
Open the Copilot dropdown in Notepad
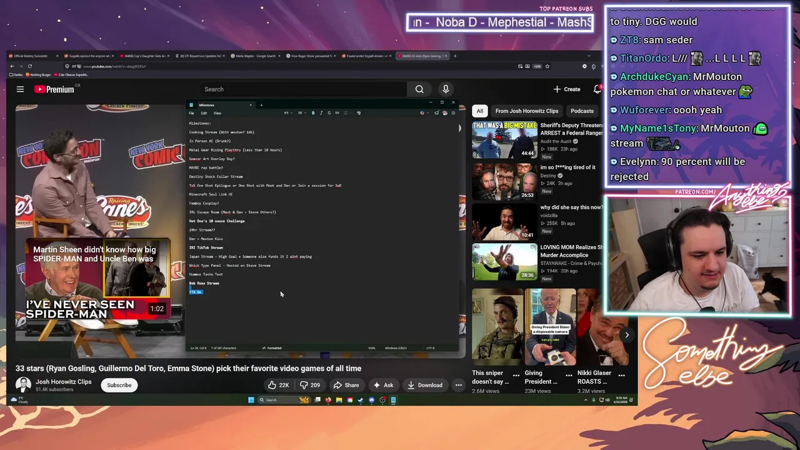pyautogui.click(x=424, y=113)
